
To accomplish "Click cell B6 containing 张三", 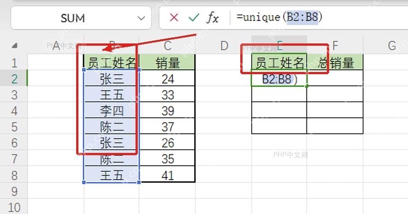I will pyautogui.click(x=112, y=143).
